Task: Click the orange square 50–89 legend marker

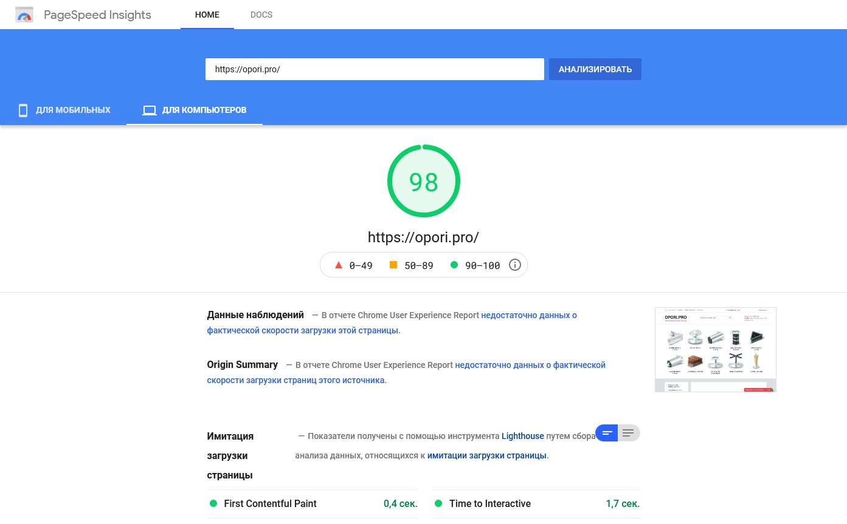Action: [393, 265]
